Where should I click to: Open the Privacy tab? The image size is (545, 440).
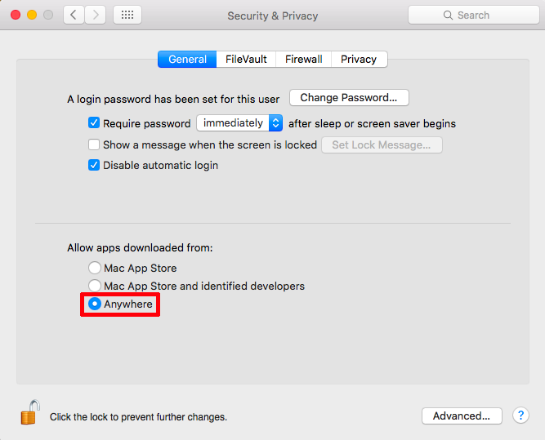coord(359,59)
